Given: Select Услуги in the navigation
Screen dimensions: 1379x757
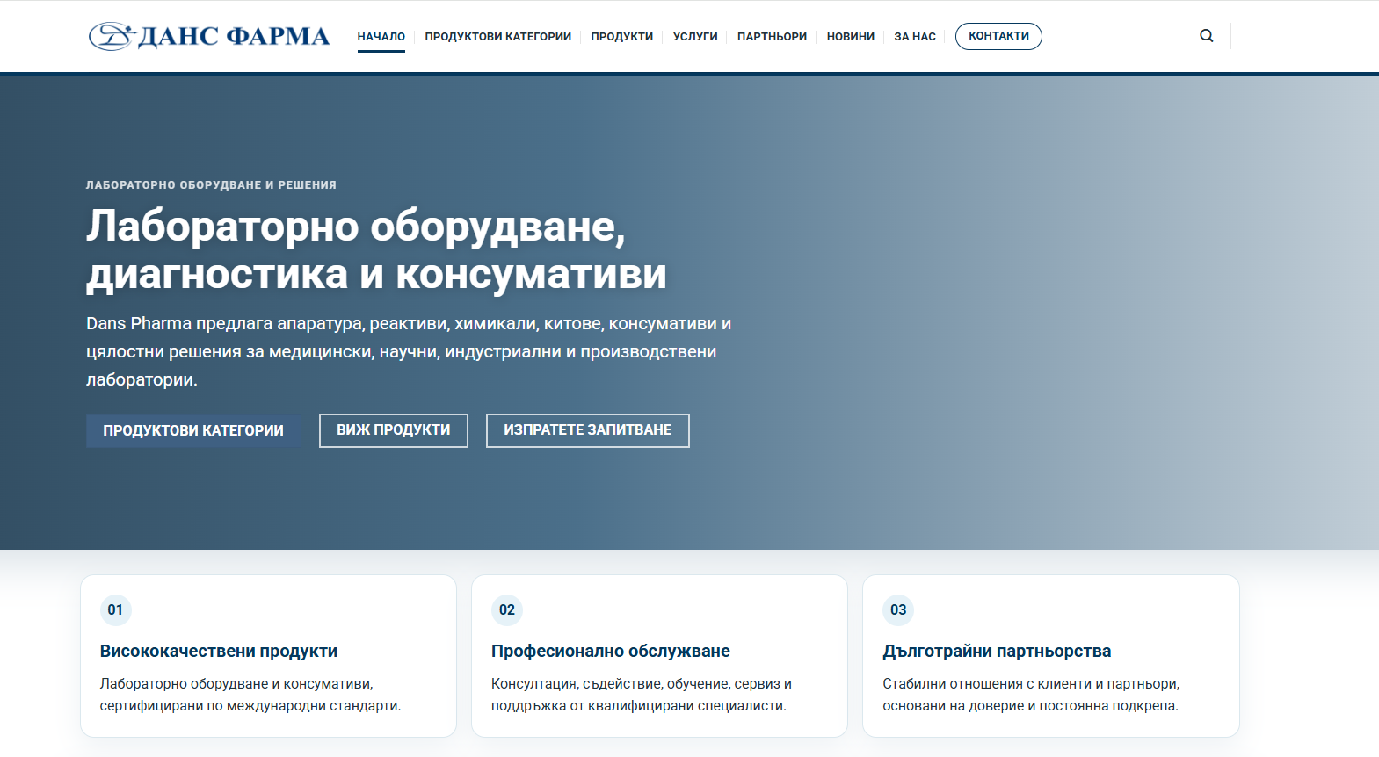Looking at the screenshot, I should pyautogui.click(x=695, y=37).
